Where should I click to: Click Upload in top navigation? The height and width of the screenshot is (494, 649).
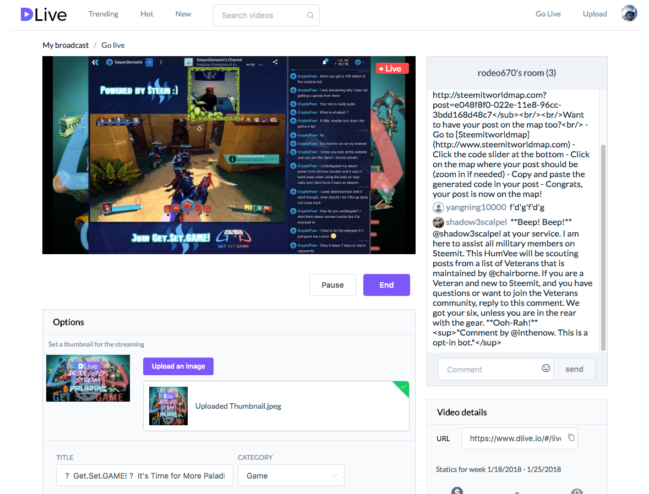pos(595,14)
